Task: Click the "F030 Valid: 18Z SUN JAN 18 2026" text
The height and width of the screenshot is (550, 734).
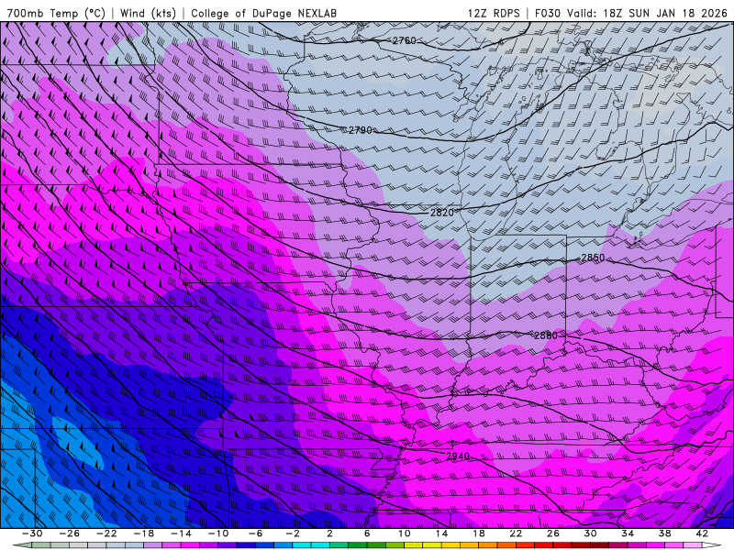Action: pos(631,13)
